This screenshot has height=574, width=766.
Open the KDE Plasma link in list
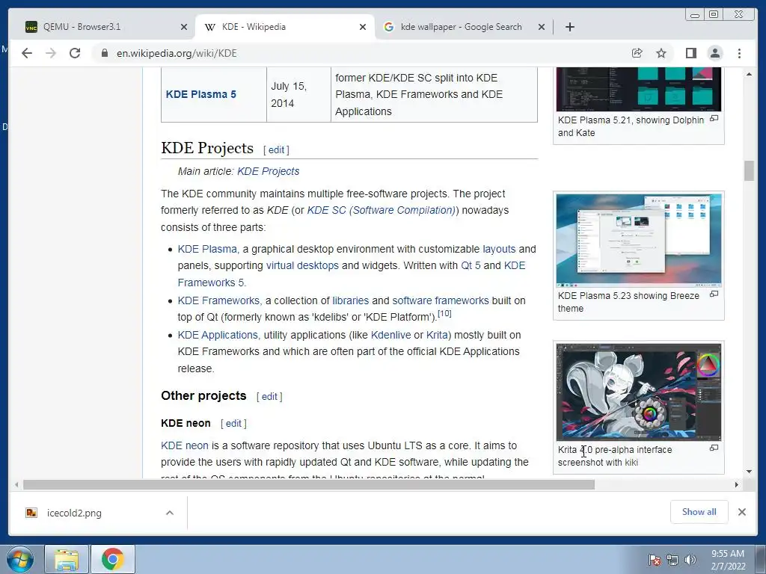[x=207, y=249]
